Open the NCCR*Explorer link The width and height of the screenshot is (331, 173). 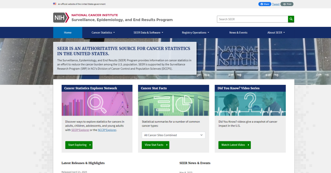pos(107,130)
